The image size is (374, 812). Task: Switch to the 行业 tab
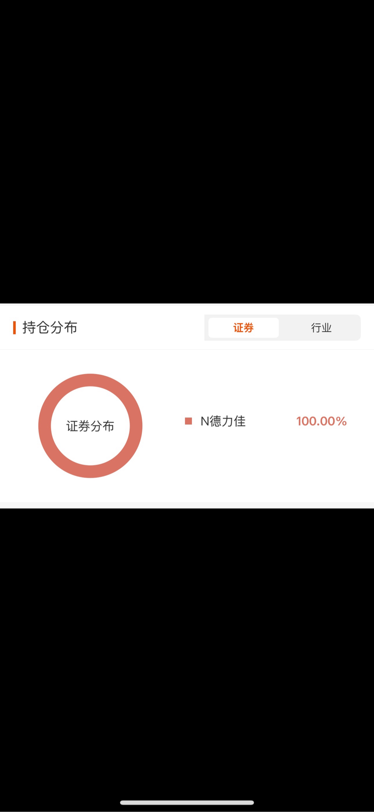point(321,328)
